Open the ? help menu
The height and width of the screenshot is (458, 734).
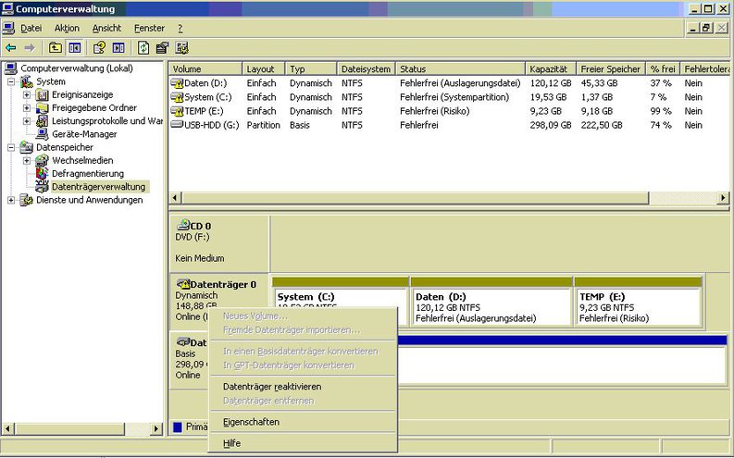[x=180, y=29]
